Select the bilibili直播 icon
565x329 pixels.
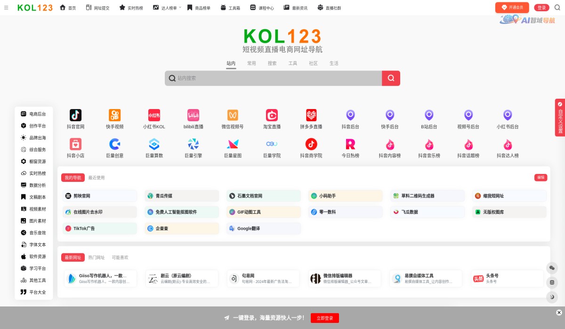(x=193, y=119)
